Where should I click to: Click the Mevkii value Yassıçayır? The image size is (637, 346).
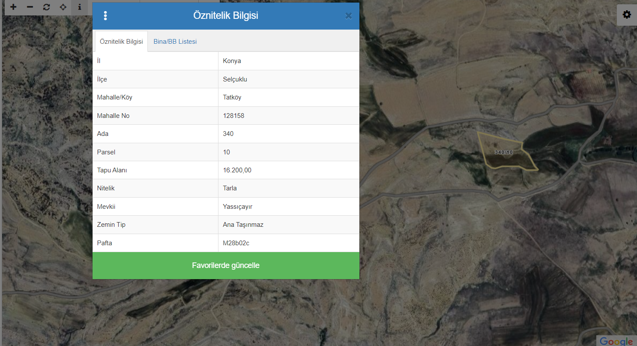click(x=237, y=207)
